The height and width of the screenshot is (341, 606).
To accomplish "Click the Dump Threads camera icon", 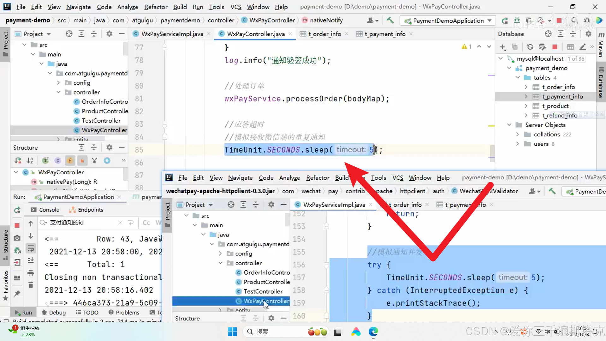I will [17, 238].
